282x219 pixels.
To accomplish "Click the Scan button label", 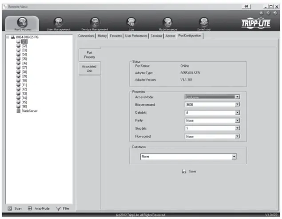I will click(18, 209).
